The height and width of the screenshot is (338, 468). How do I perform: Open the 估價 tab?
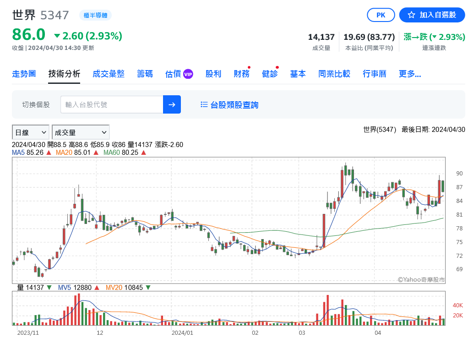coord(173,74)
